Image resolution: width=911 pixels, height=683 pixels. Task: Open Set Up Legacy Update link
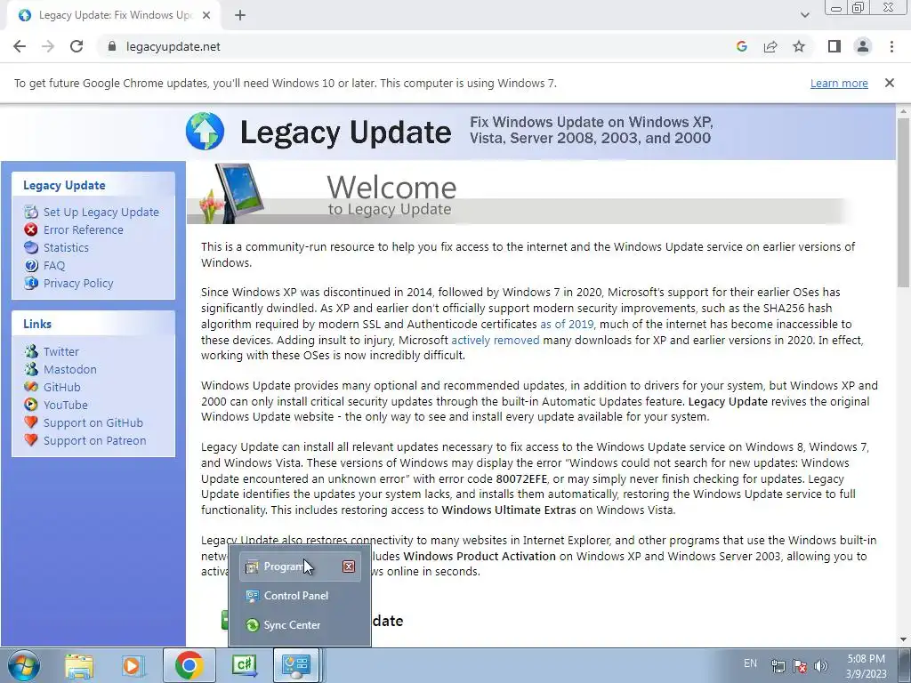click(101, 212)
